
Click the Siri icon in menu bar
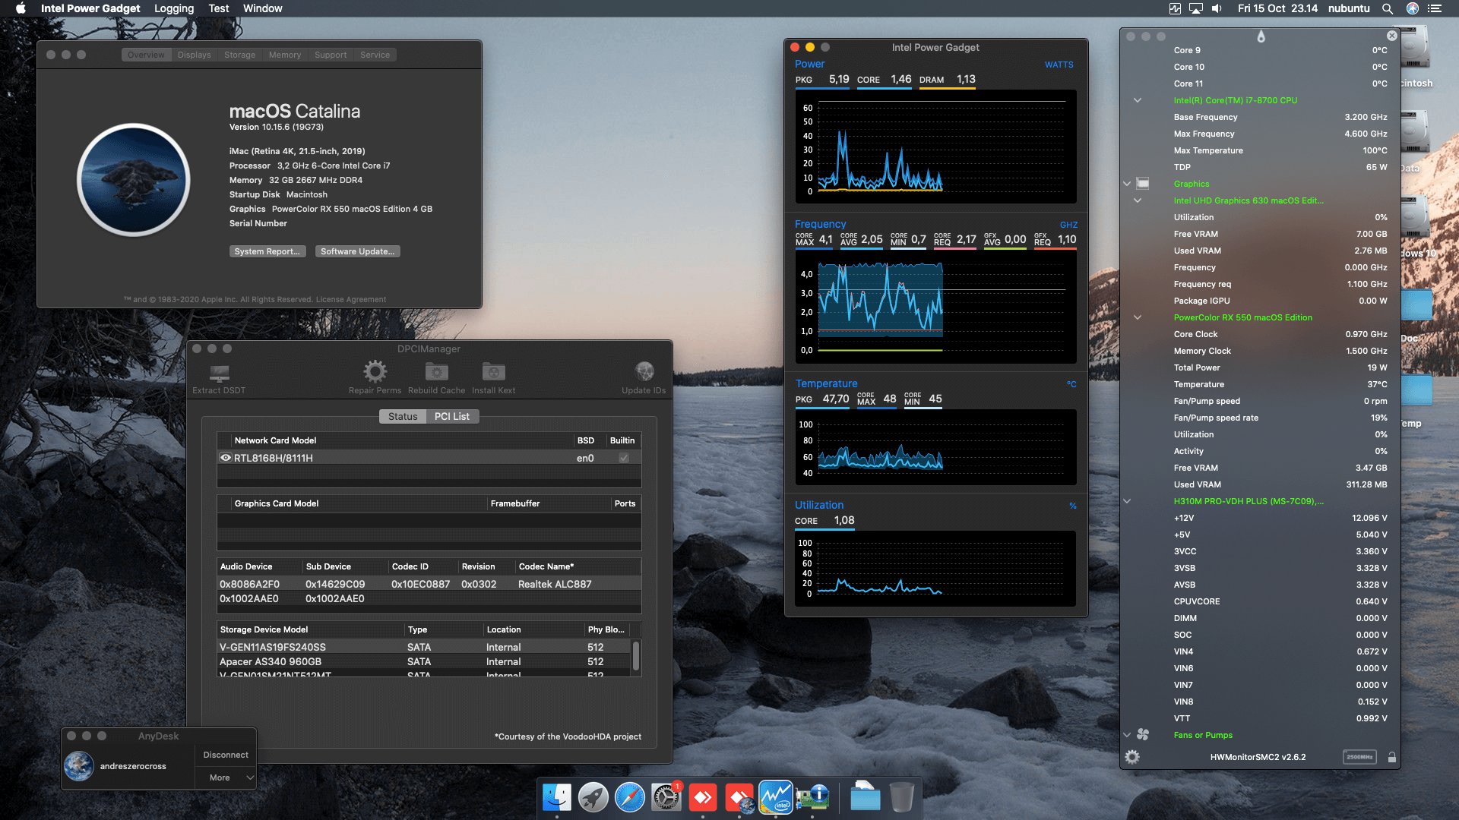pos(1412,8)
